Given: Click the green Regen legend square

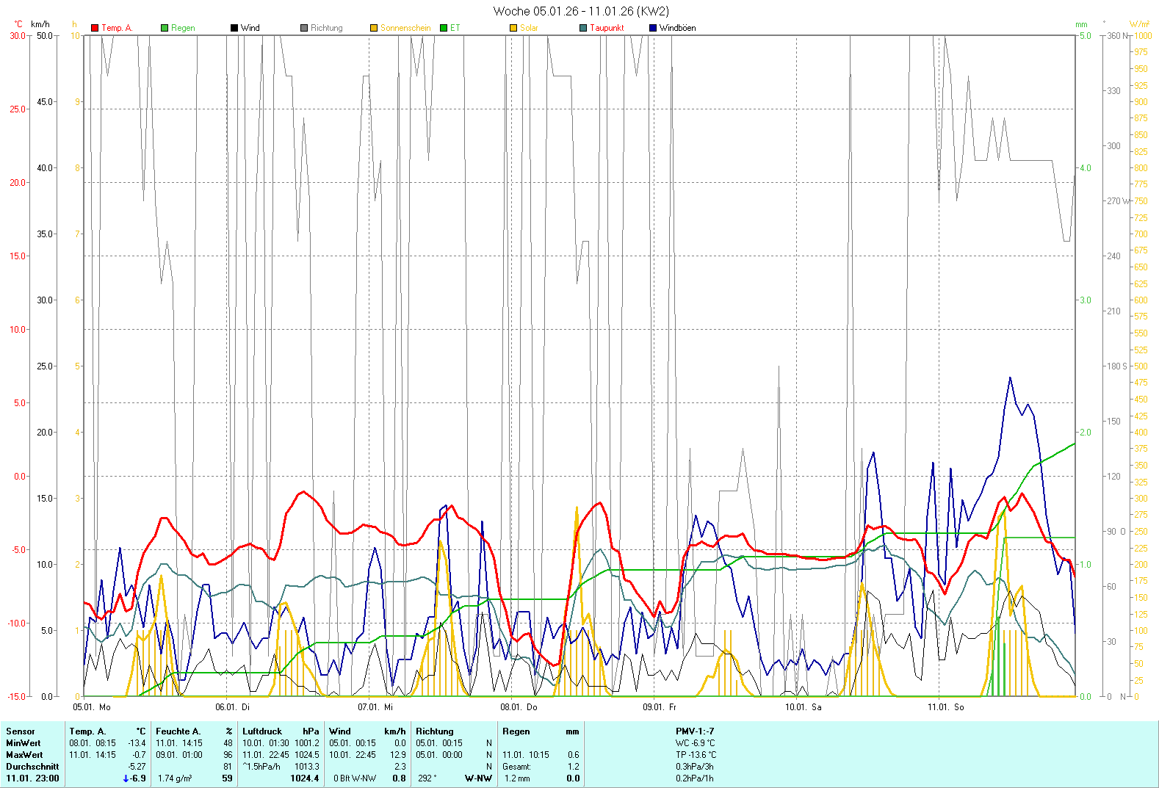Looking at the screenshot, I should (165, 28).
